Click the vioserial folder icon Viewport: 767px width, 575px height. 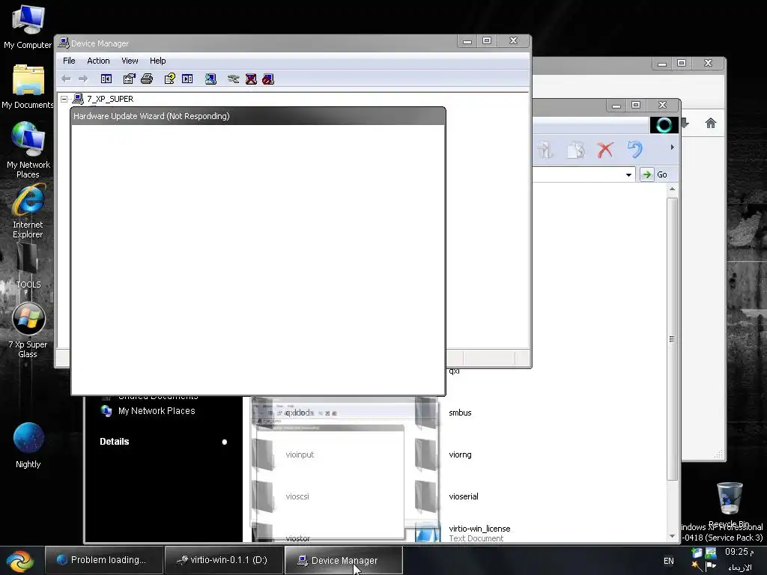(x=425, y=497)
